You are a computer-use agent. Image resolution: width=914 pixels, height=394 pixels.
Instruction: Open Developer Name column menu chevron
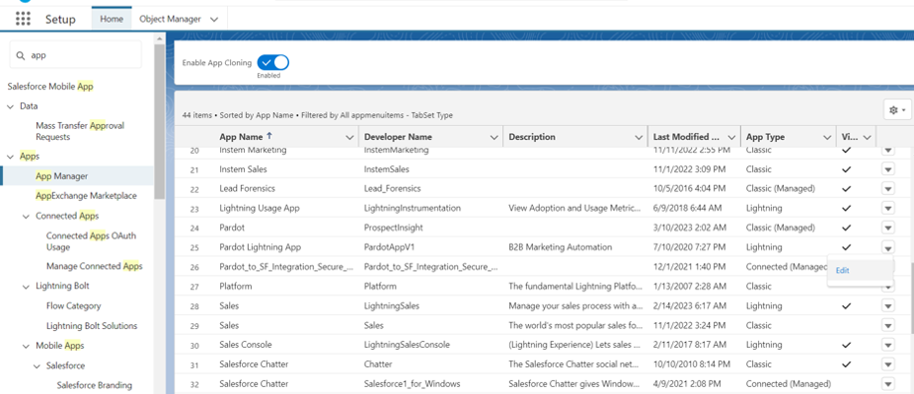tap(495, 137)
